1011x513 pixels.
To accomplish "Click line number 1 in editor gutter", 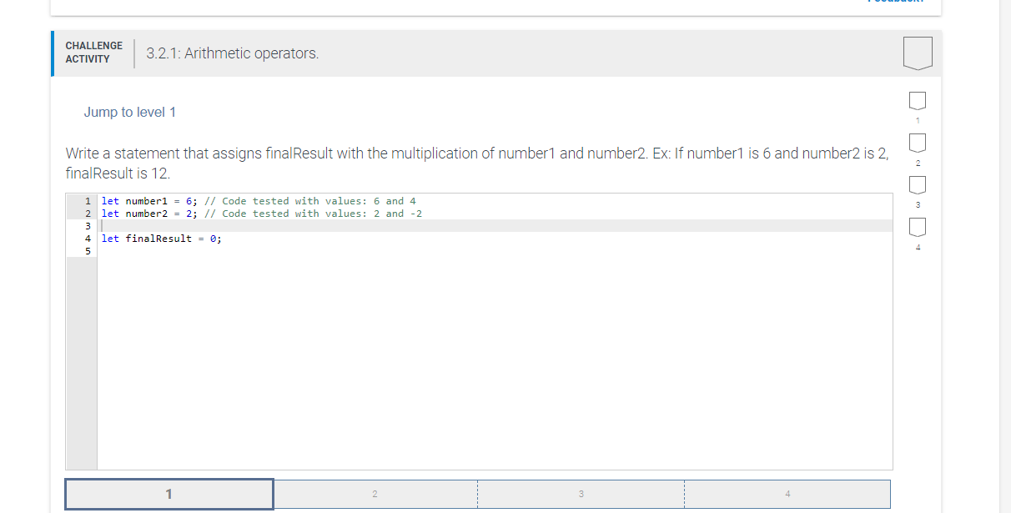I will [88, 201].
